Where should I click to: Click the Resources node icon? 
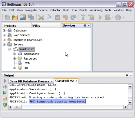point(20,58)
